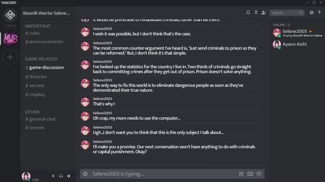Switch to the #theories channel
Viewport: 325px width, 182px height.
(36, 76)
